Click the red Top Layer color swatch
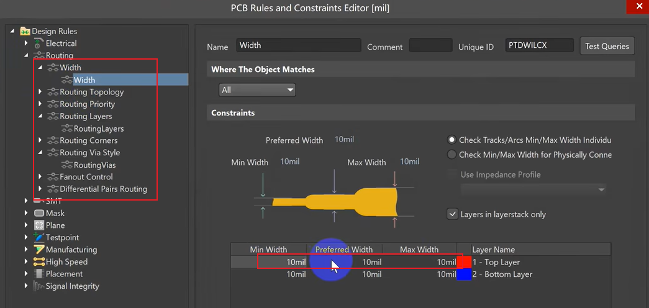 pyautogui.click(x=464, y=262)
